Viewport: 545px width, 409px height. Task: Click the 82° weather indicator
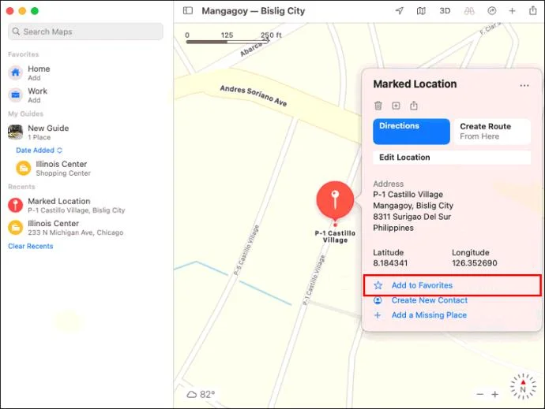pyautogui.click(x=201, y=395)
